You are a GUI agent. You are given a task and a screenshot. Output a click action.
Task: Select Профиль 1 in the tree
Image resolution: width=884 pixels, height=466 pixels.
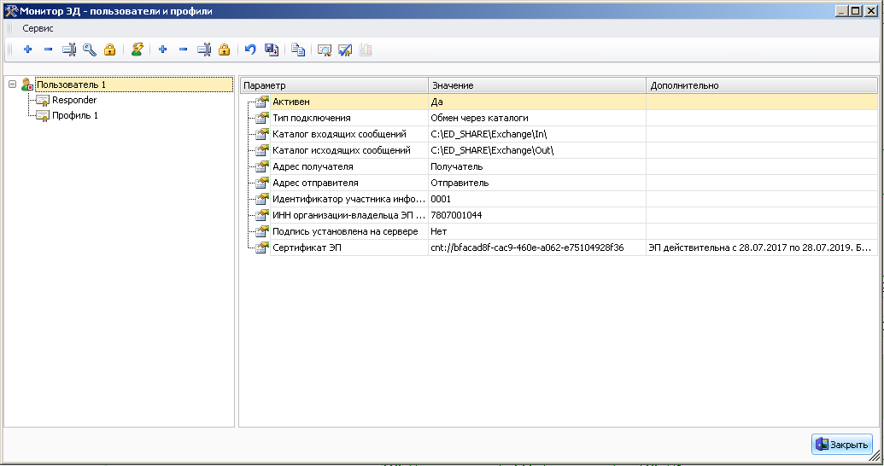(x=75, y=115)
